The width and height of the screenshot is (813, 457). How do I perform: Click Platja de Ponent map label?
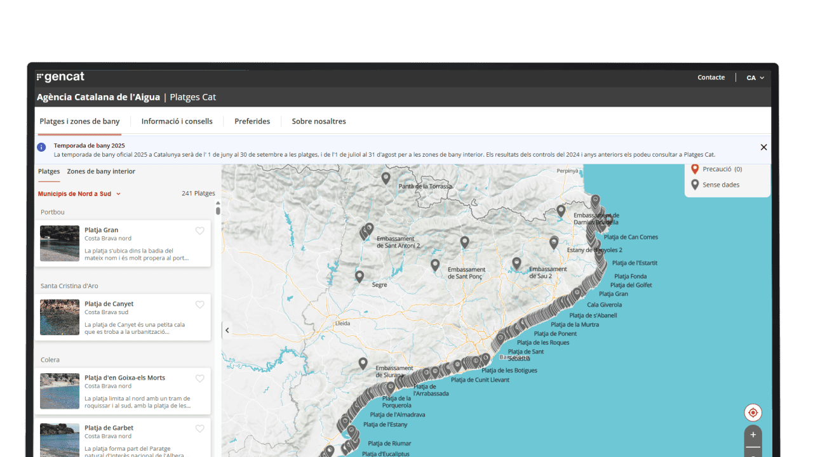(x=555, y=334)
